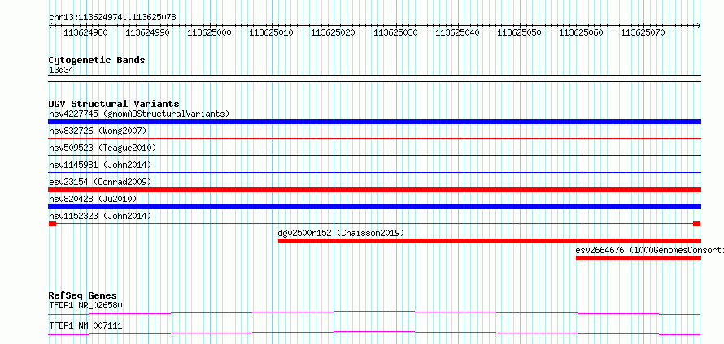Screen dimensions: 724x344
Task: Click ruler position 113624980
Action: click(x=85, y=32)
